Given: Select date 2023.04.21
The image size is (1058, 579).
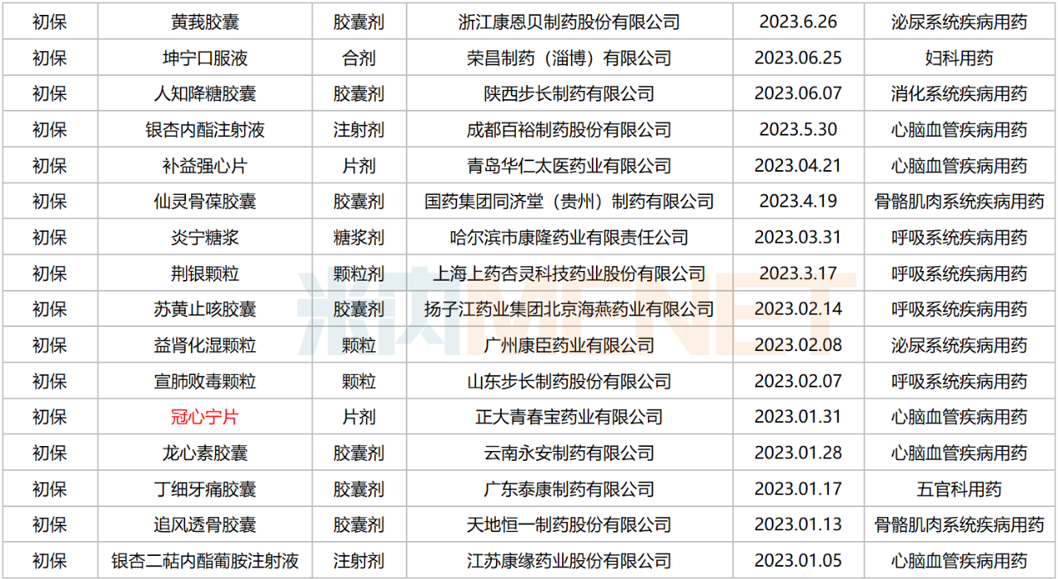Looking at the screenshot, I should 798,166.
